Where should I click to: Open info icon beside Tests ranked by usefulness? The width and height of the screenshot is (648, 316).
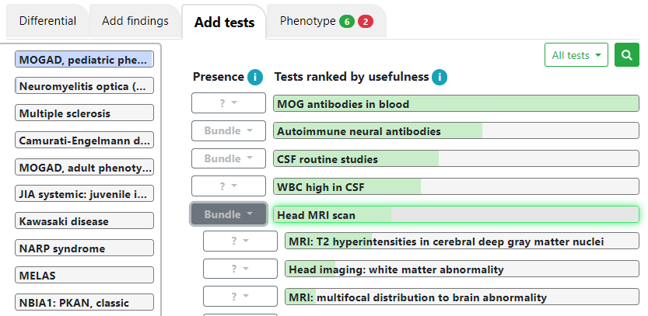440,77
